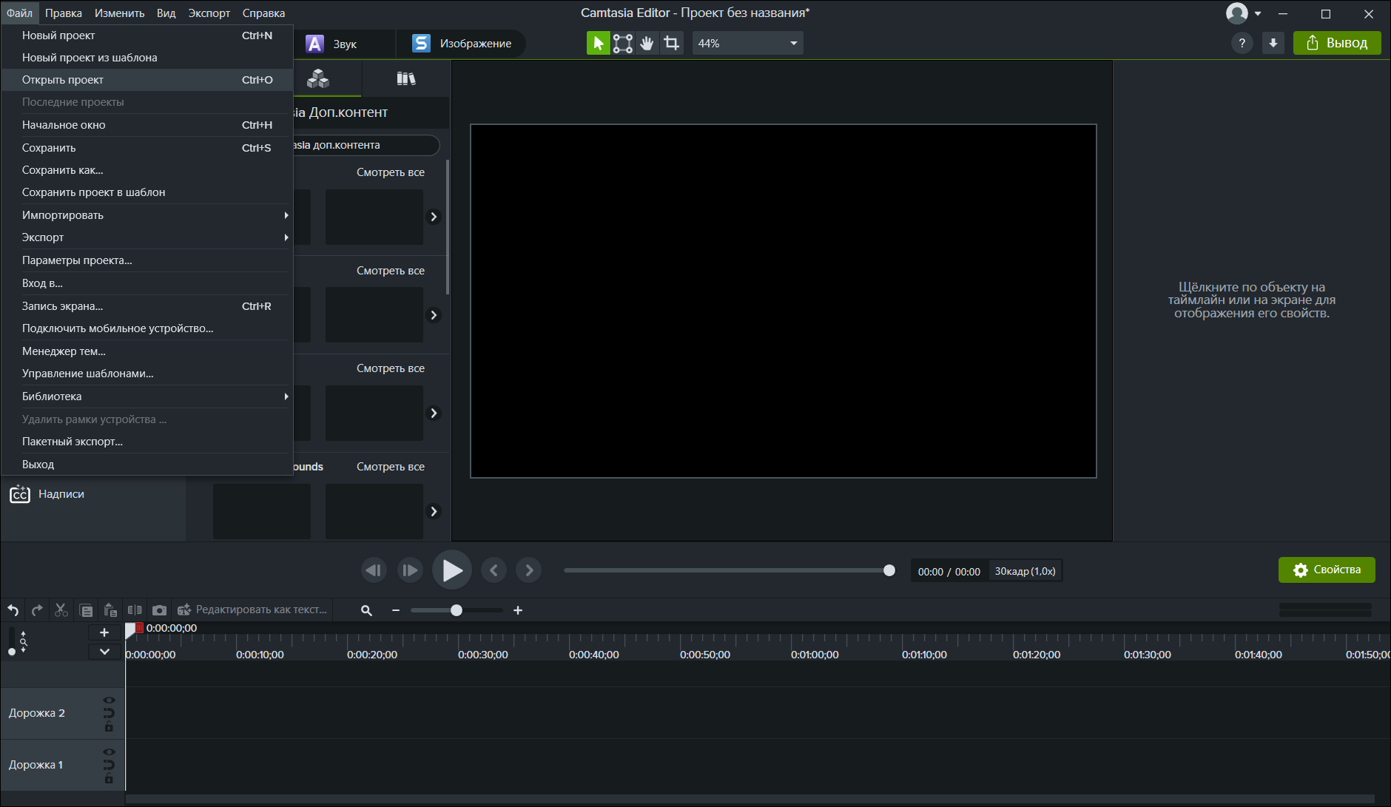Open the Library books tab icon
Image resolution: width=1391 pixels, height=807 pixels.
[x=405, y=78]
